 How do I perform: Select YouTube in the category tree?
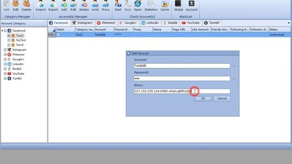coord(18,74)
